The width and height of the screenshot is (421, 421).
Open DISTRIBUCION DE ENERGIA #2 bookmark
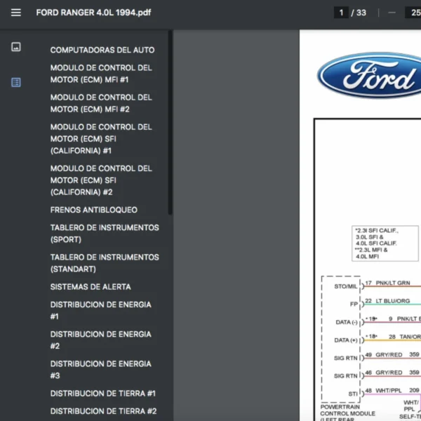pyautogui.click(x=101, y=340)
